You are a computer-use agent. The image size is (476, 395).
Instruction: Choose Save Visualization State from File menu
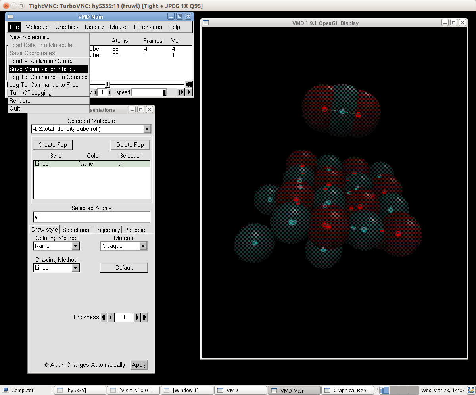[42, 69]
